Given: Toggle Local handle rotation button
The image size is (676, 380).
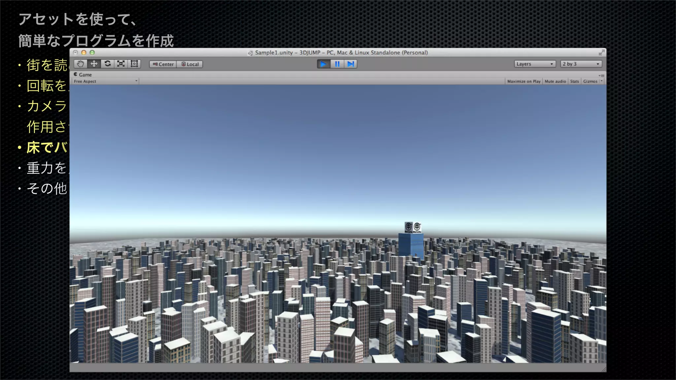Looking at the screenshot, I should pos(190,64).
